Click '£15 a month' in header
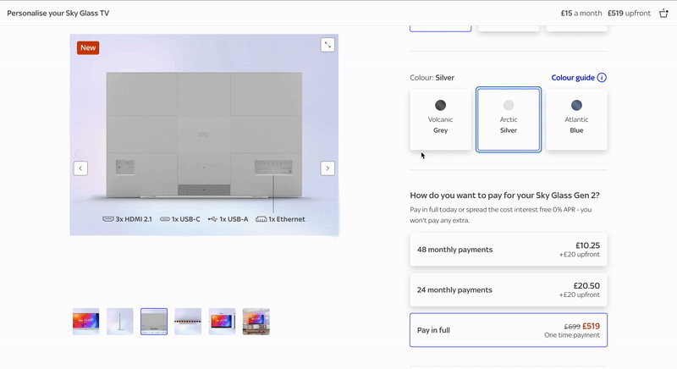 (x=581, y=14)
